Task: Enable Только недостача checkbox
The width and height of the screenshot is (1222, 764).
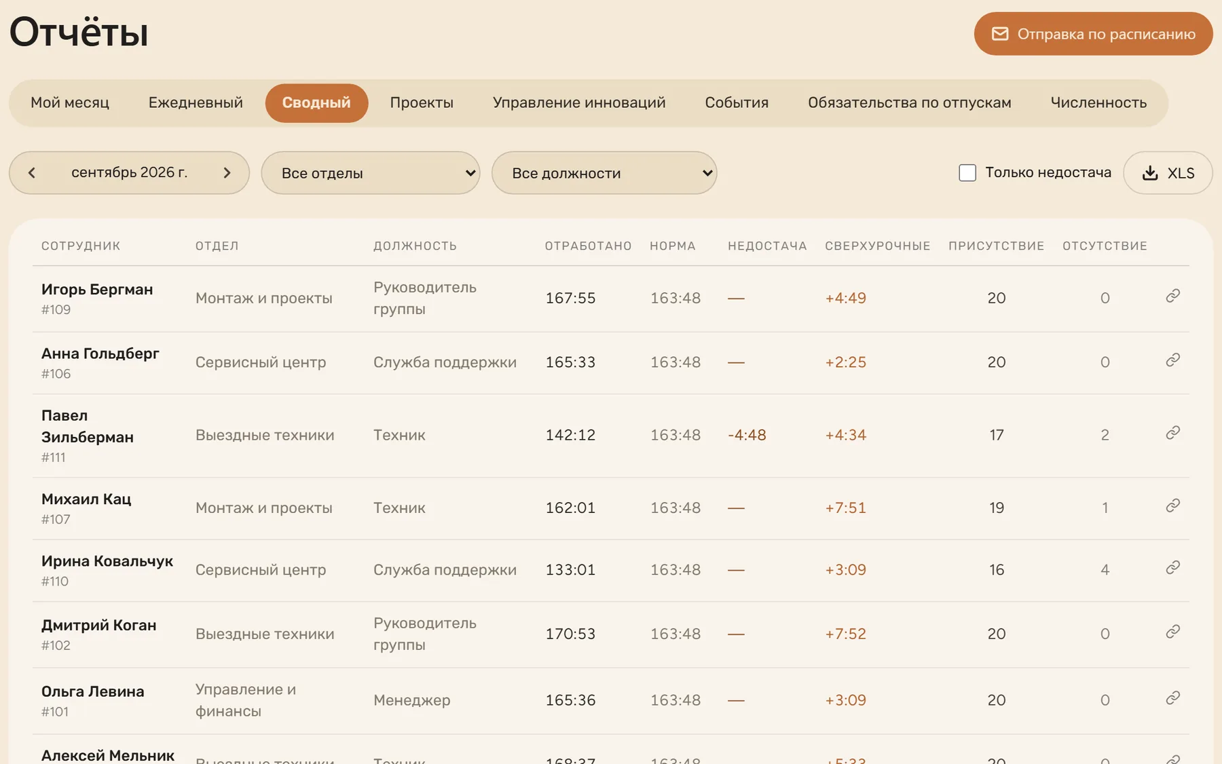Action: [x=967, y=173]
